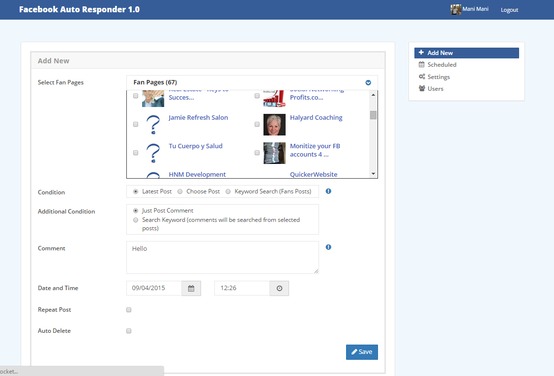Image resolution: width=554 pixels, height=376 pixels.
Task: Collapse the Fan Pages (67) dropdown arrow
Action: point(368,82)
